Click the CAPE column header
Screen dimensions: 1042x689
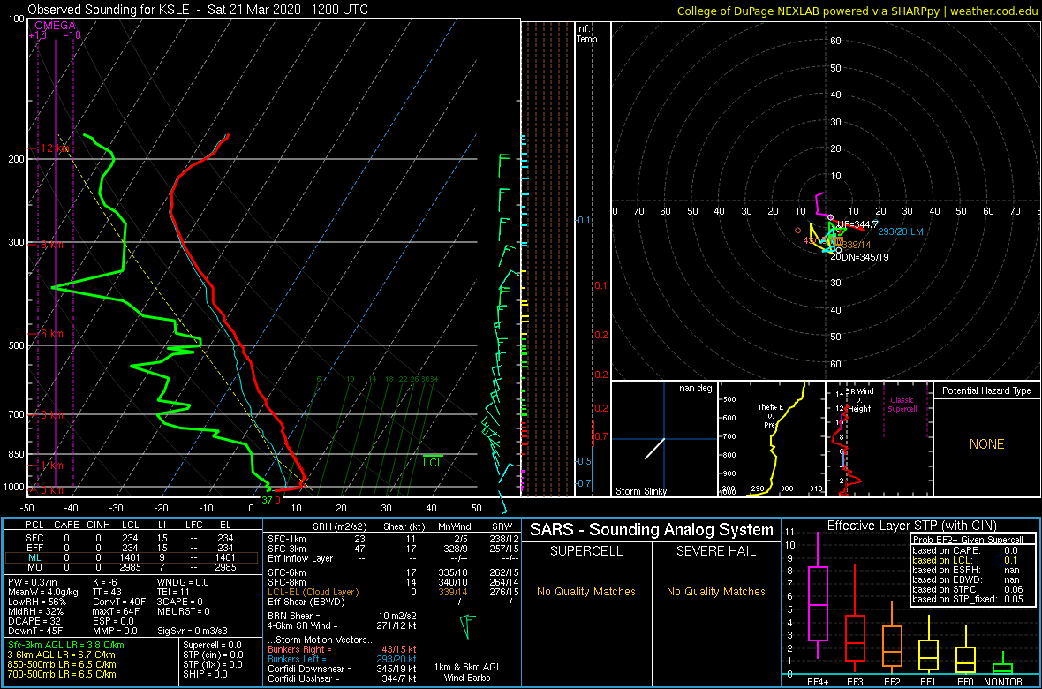pyautogui.click(x=66, y=526)
